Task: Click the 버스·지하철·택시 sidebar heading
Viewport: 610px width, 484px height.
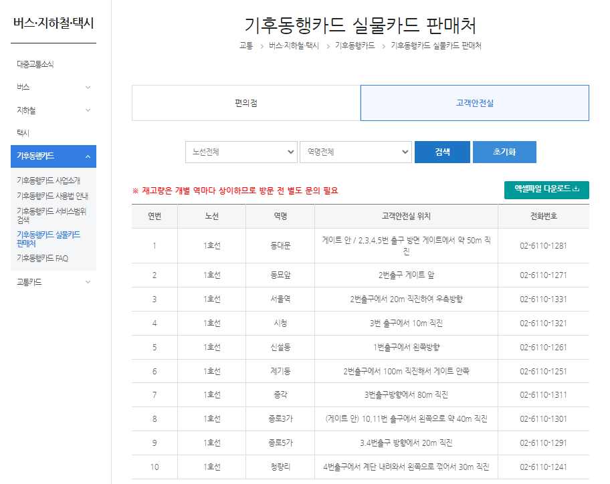Action: click(54, 23)
